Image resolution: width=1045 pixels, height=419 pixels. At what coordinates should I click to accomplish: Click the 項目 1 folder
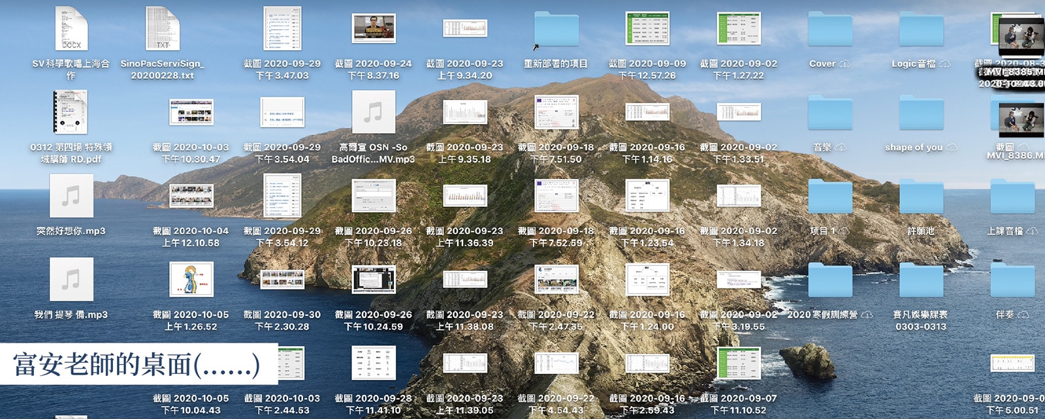(x=829, y=196)
